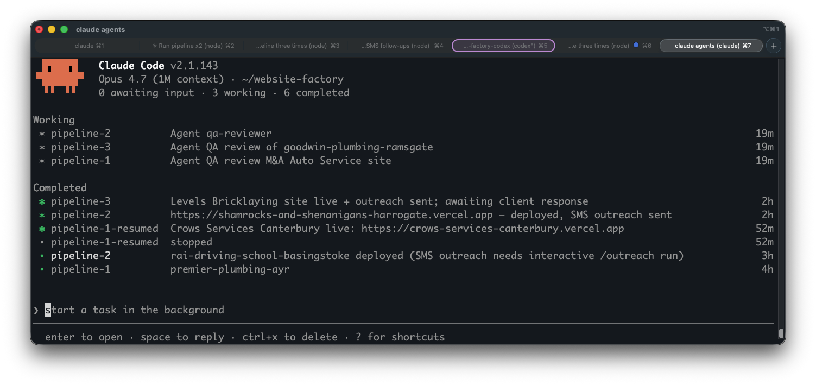
Task: Select highlighted pipeline-2 rai-driving-school-basingstoke row
Action: pos(403,256)
